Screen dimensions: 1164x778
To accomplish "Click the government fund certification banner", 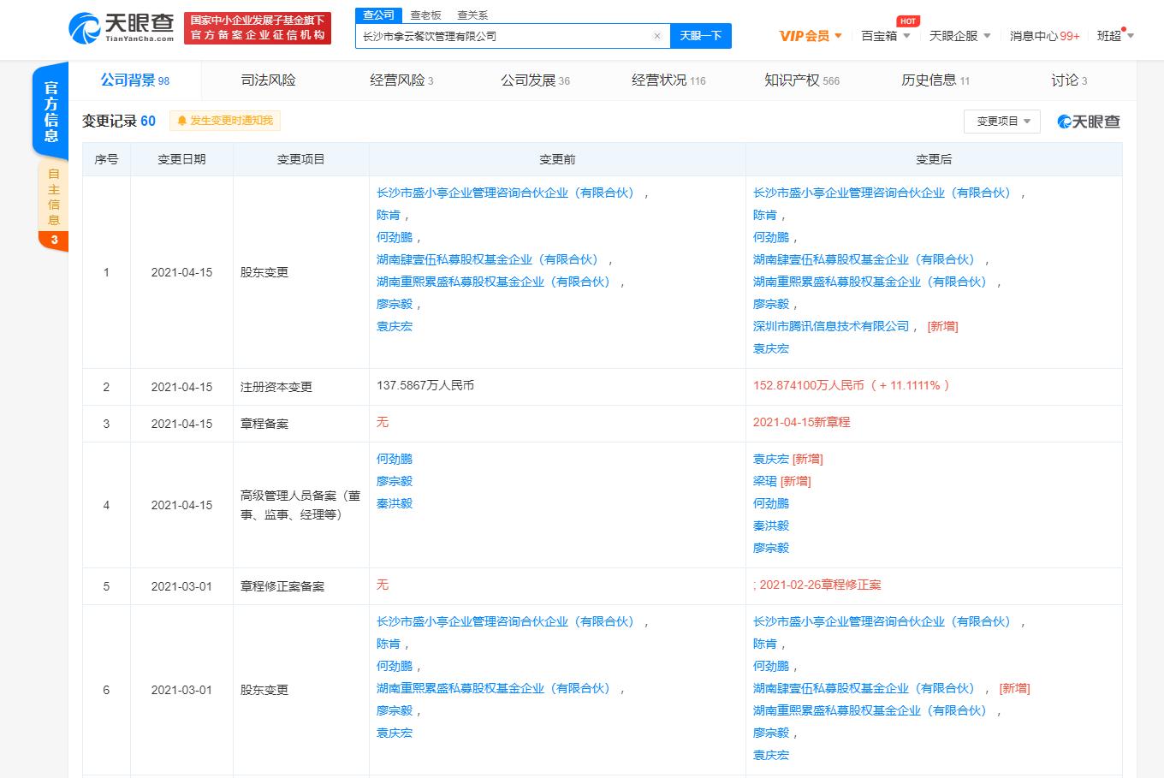I will click(x=258, y=27).
